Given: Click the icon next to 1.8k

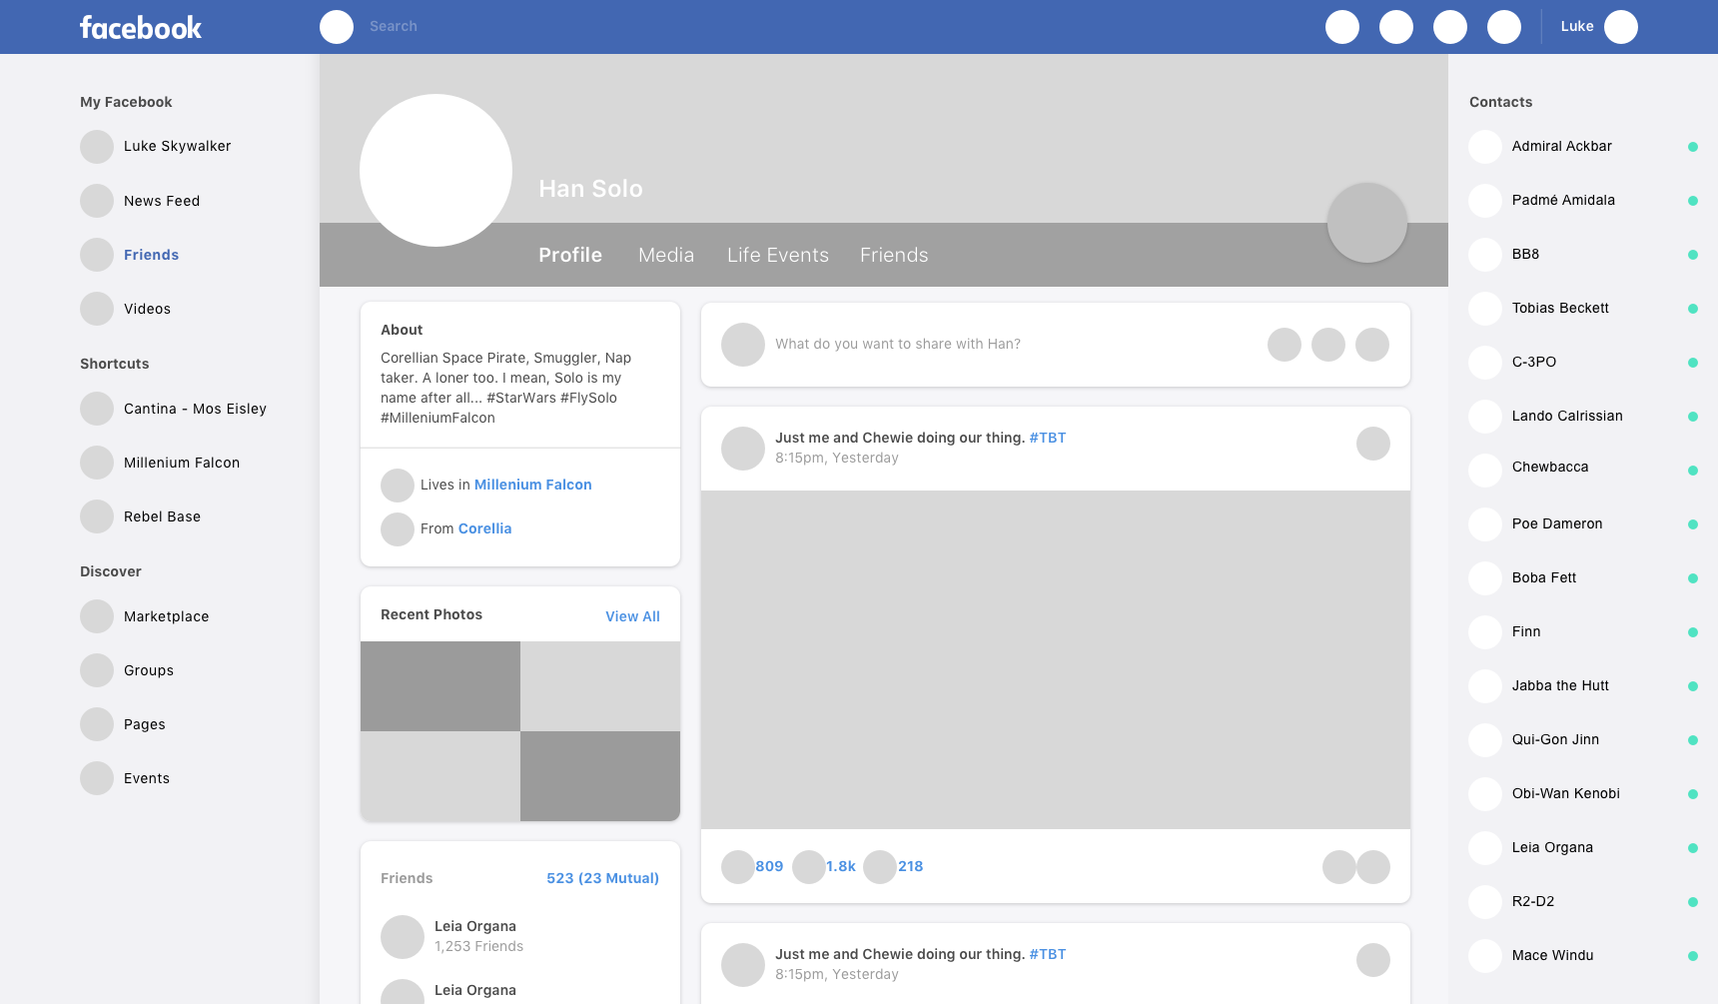Looking at the screenshot, I should pyautogui.click(x=809, y=867).
